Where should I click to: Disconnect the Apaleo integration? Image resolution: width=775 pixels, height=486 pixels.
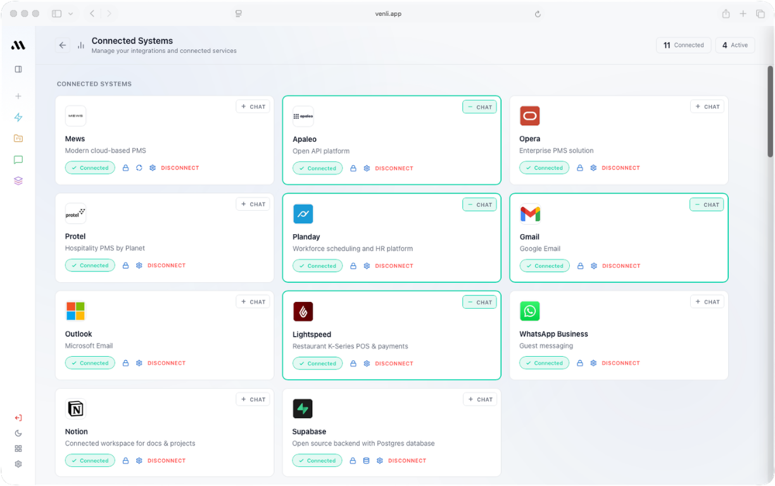394,168
